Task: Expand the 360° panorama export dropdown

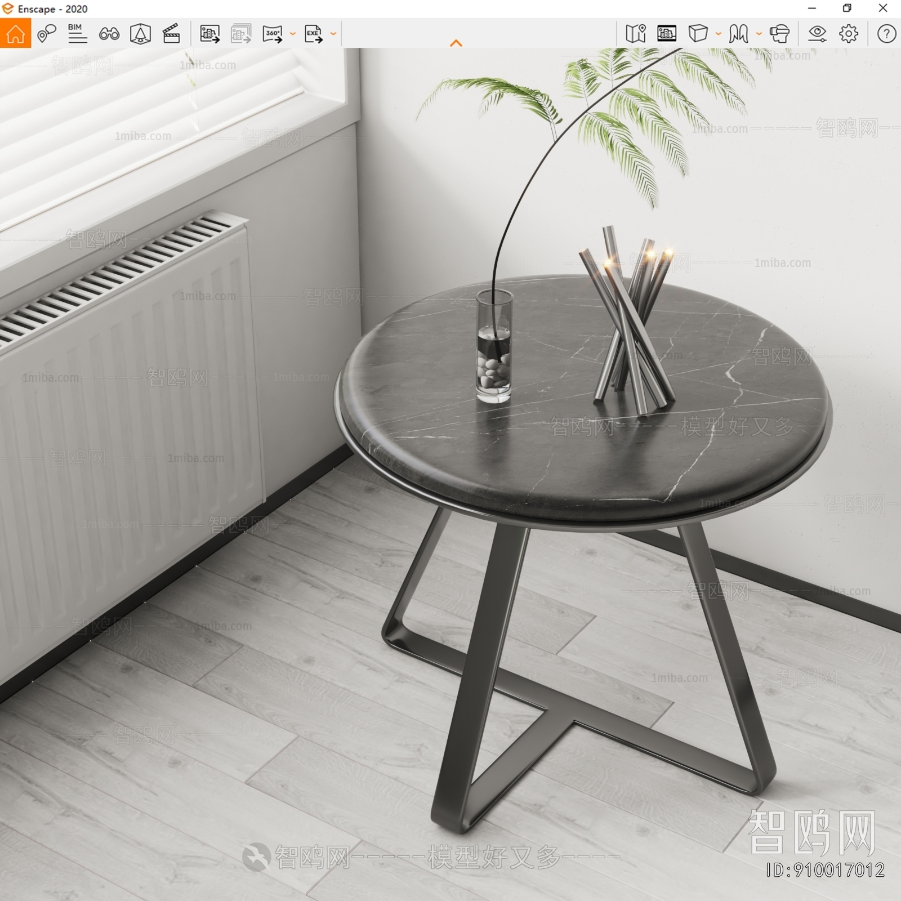Action: click(x=293, y=34)
